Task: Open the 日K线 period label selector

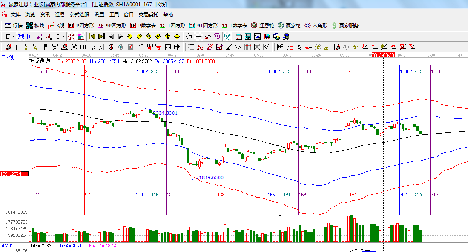Action: click(7, 57)
